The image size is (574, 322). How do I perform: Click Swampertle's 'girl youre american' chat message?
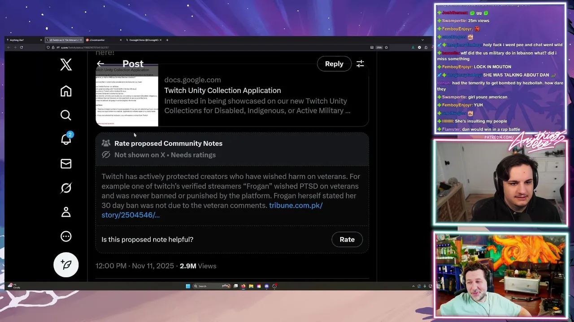click(487, 97)
